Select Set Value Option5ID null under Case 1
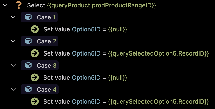Screen dimensions: 215x109 [85, 29]
